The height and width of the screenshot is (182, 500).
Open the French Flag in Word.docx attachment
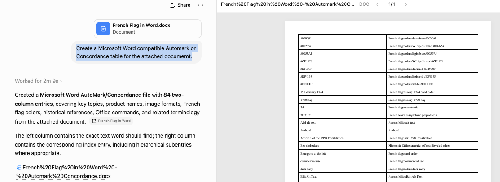click(148, 28)
